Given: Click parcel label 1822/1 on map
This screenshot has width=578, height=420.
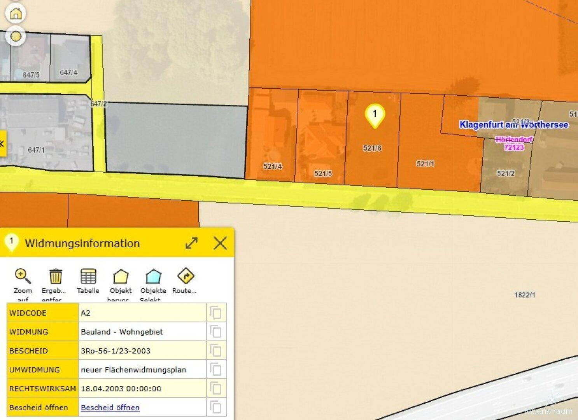Looking at the screenshot, I should click(525, 295).
